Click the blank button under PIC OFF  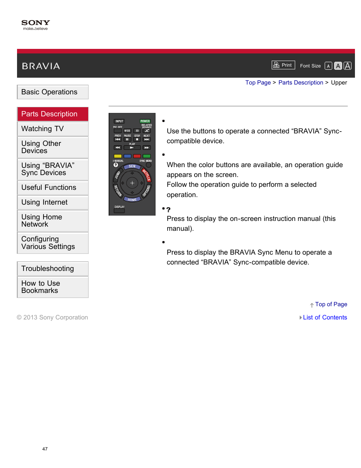click(118, 131)
